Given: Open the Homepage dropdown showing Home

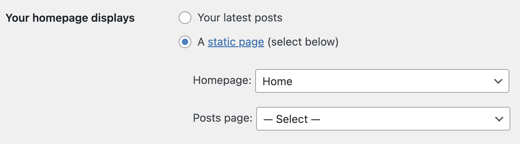Looking at the screenshot, I should pos(382,81).
